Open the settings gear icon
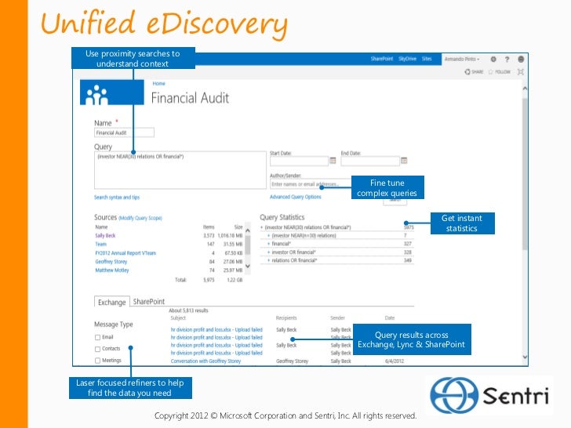This screenshot has height=428, width=571. pos(493,59)
